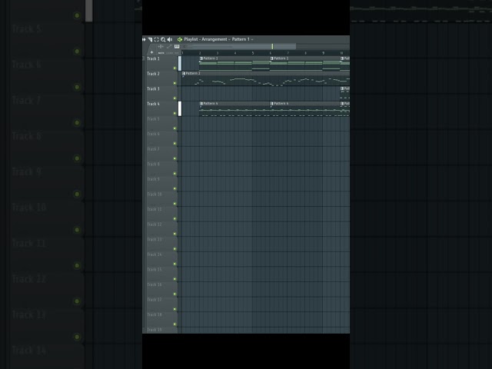
Task: Open clip menu icon of Pattern 4 at bar 2
Action: click(201, 104)
